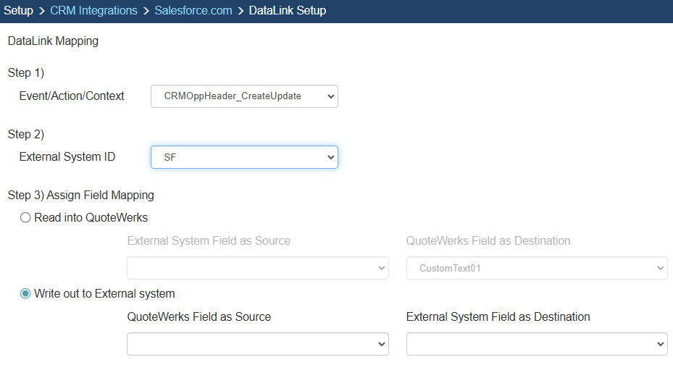Select Write out to External system radio
673x378 pixels.
(26, 294)
